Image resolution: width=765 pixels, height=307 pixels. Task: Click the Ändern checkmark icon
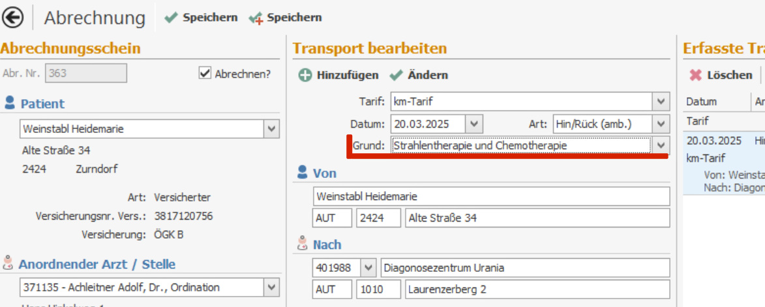(x=396, y=76)
